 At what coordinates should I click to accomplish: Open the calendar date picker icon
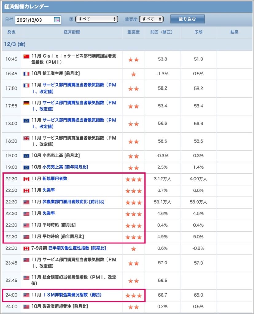pos(57,20)
